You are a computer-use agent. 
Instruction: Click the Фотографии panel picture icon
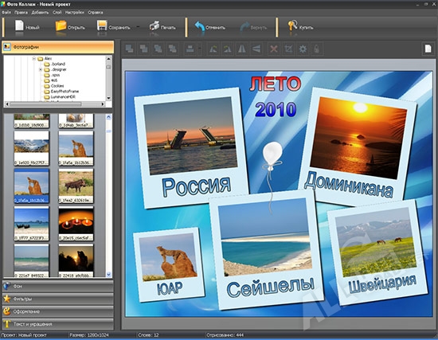coord(7,47)
